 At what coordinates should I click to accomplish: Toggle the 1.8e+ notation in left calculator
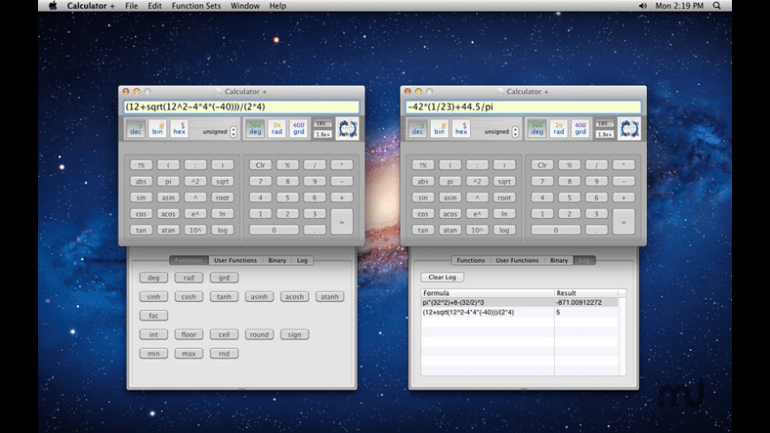click(x=323, y=134)
